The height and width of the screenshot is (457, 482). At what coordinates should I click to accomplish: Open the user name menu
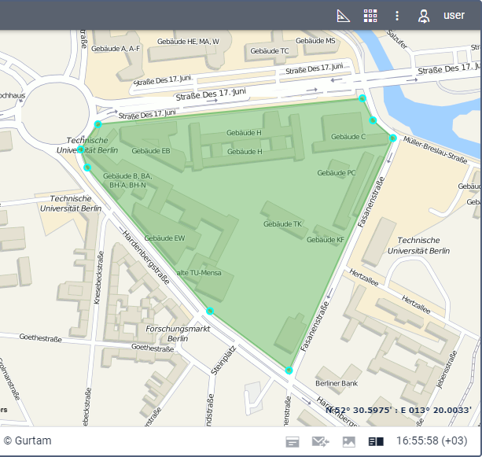(x=454, y=16)
